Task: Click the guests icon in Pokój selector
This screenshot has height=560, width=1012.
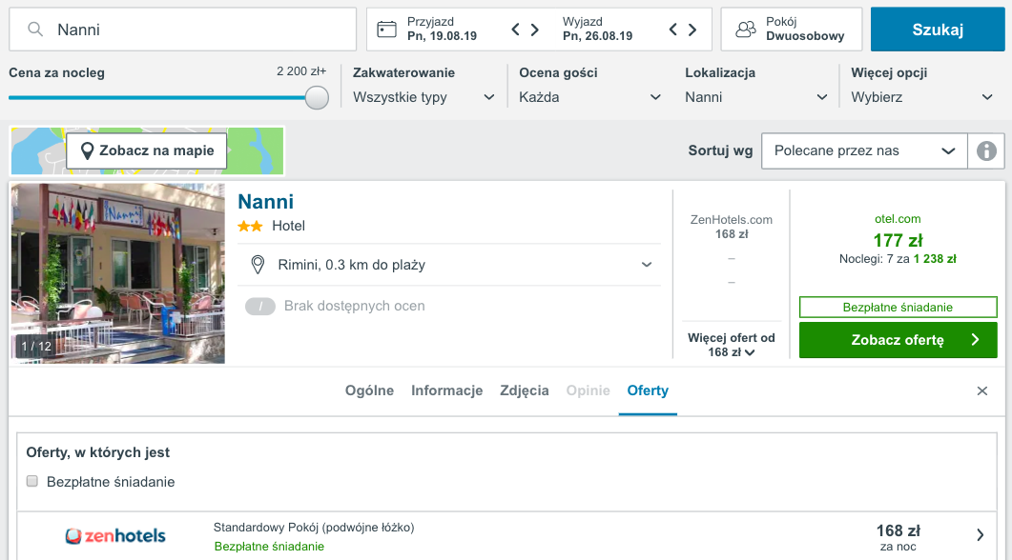Action: point(746,30)
